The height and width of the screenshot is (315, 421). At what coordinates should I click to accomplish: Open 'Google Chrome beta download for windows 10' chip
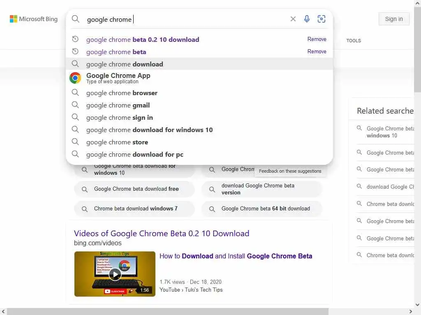tap(134, 171)
